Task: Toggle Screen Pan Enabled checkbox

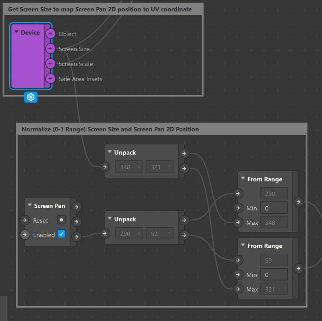Action: 61,234
